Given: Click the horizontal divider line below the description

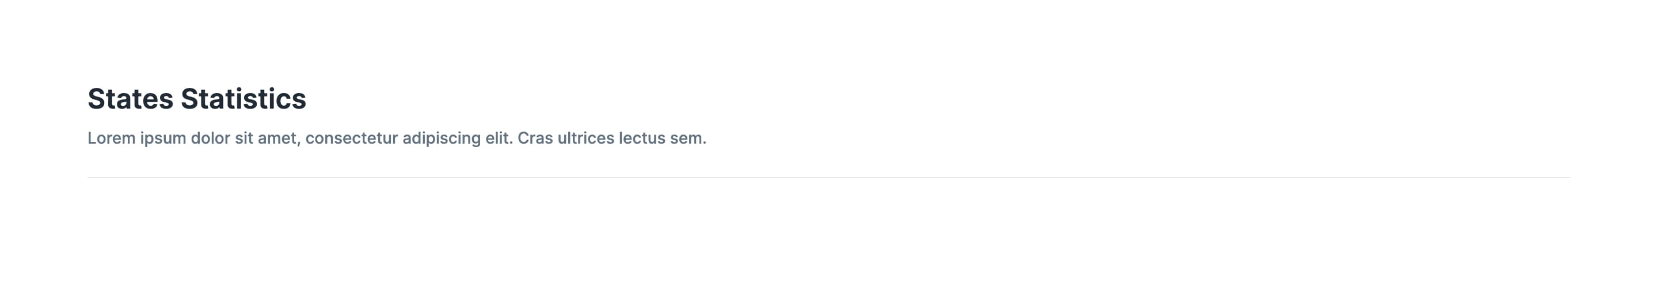Looking at the screenshot, I should [828, 178].
